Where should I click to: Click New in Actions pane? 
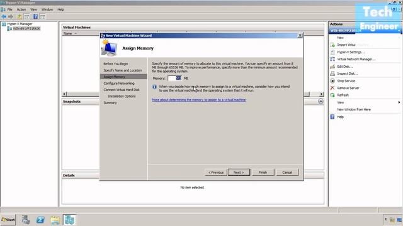[x=340, y=38]
